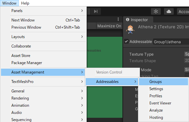The width and height of the screenshot is (189, 122).
Task: Uncheck the Addressable checkbox
Action: (126, 41)
